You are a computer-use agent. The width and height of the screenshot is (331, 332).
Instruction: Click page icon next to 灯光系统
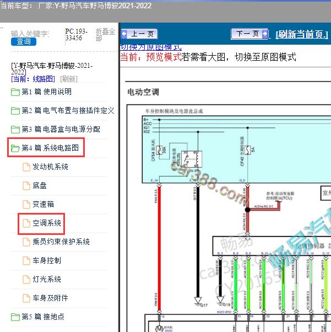pyautogui.click(x=26, y=279)
